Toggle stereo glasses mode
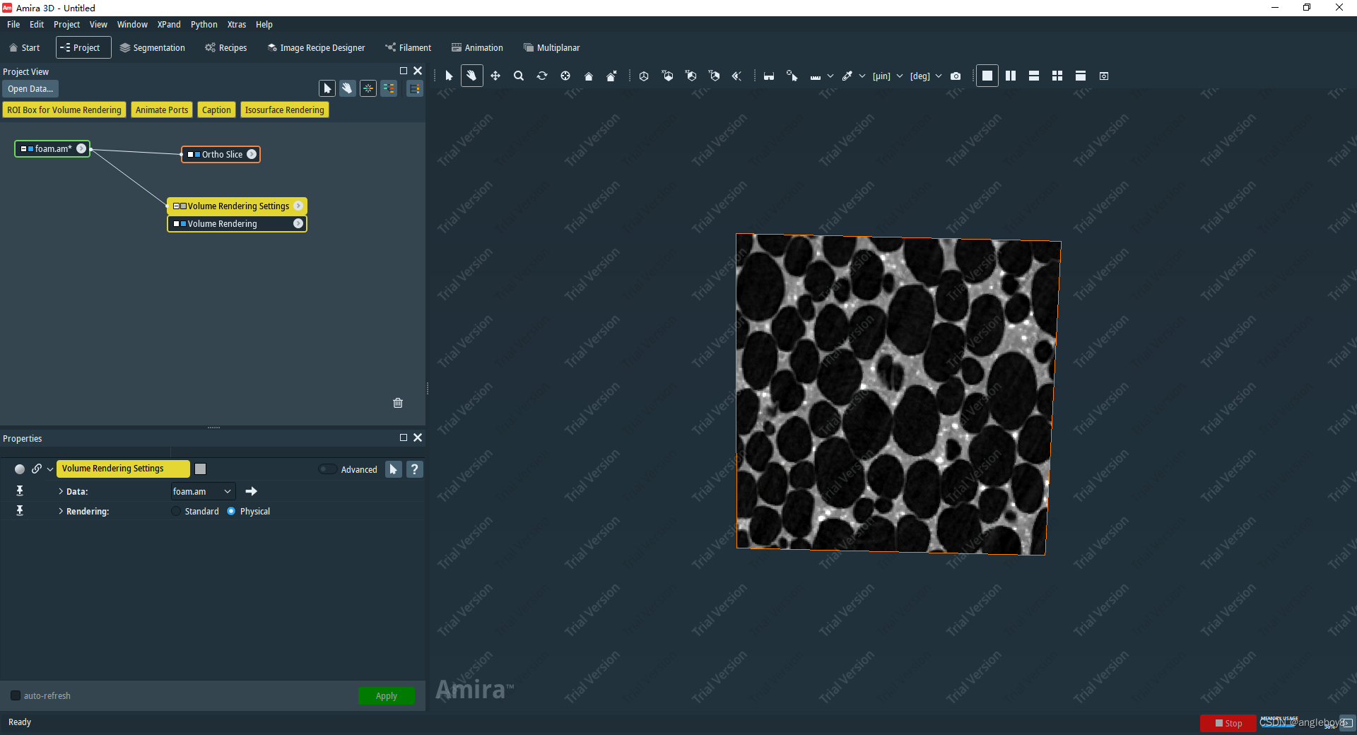 tap(769, 76)
